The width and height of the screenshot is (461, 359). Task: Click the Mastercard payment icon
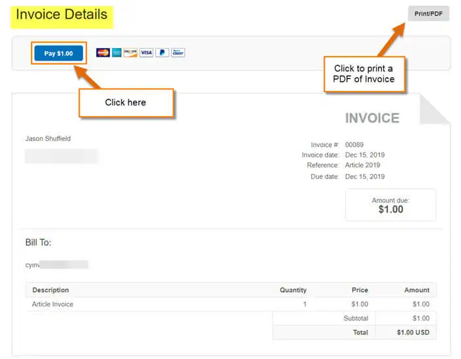103,53
